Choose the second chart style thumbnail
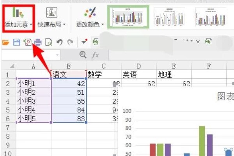 [169, 17]
